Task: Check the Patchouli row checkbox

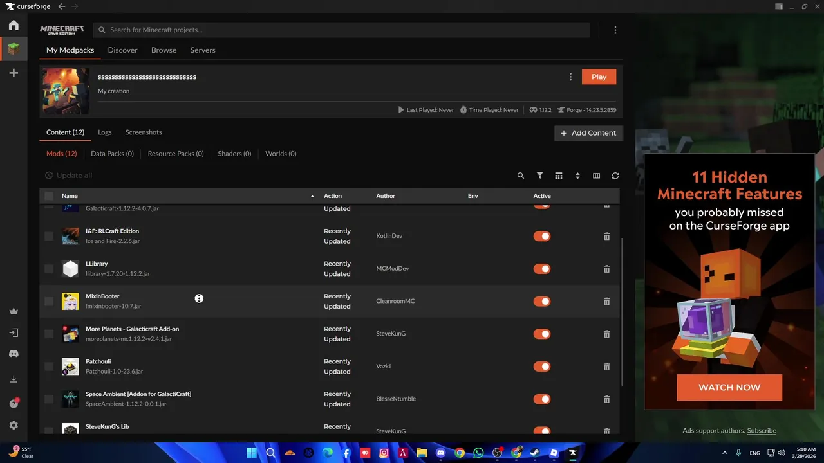Action: [x=49, y=367]
